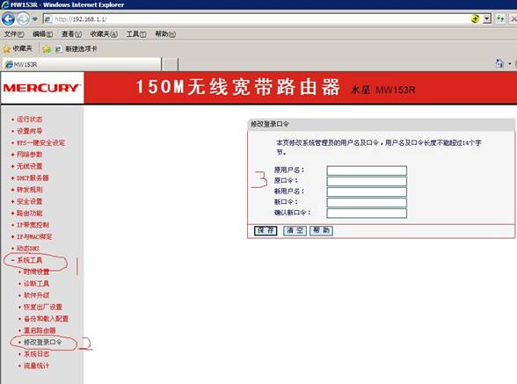
Task: Open the Home icon dropdown arrow
Action: point(510,63)
